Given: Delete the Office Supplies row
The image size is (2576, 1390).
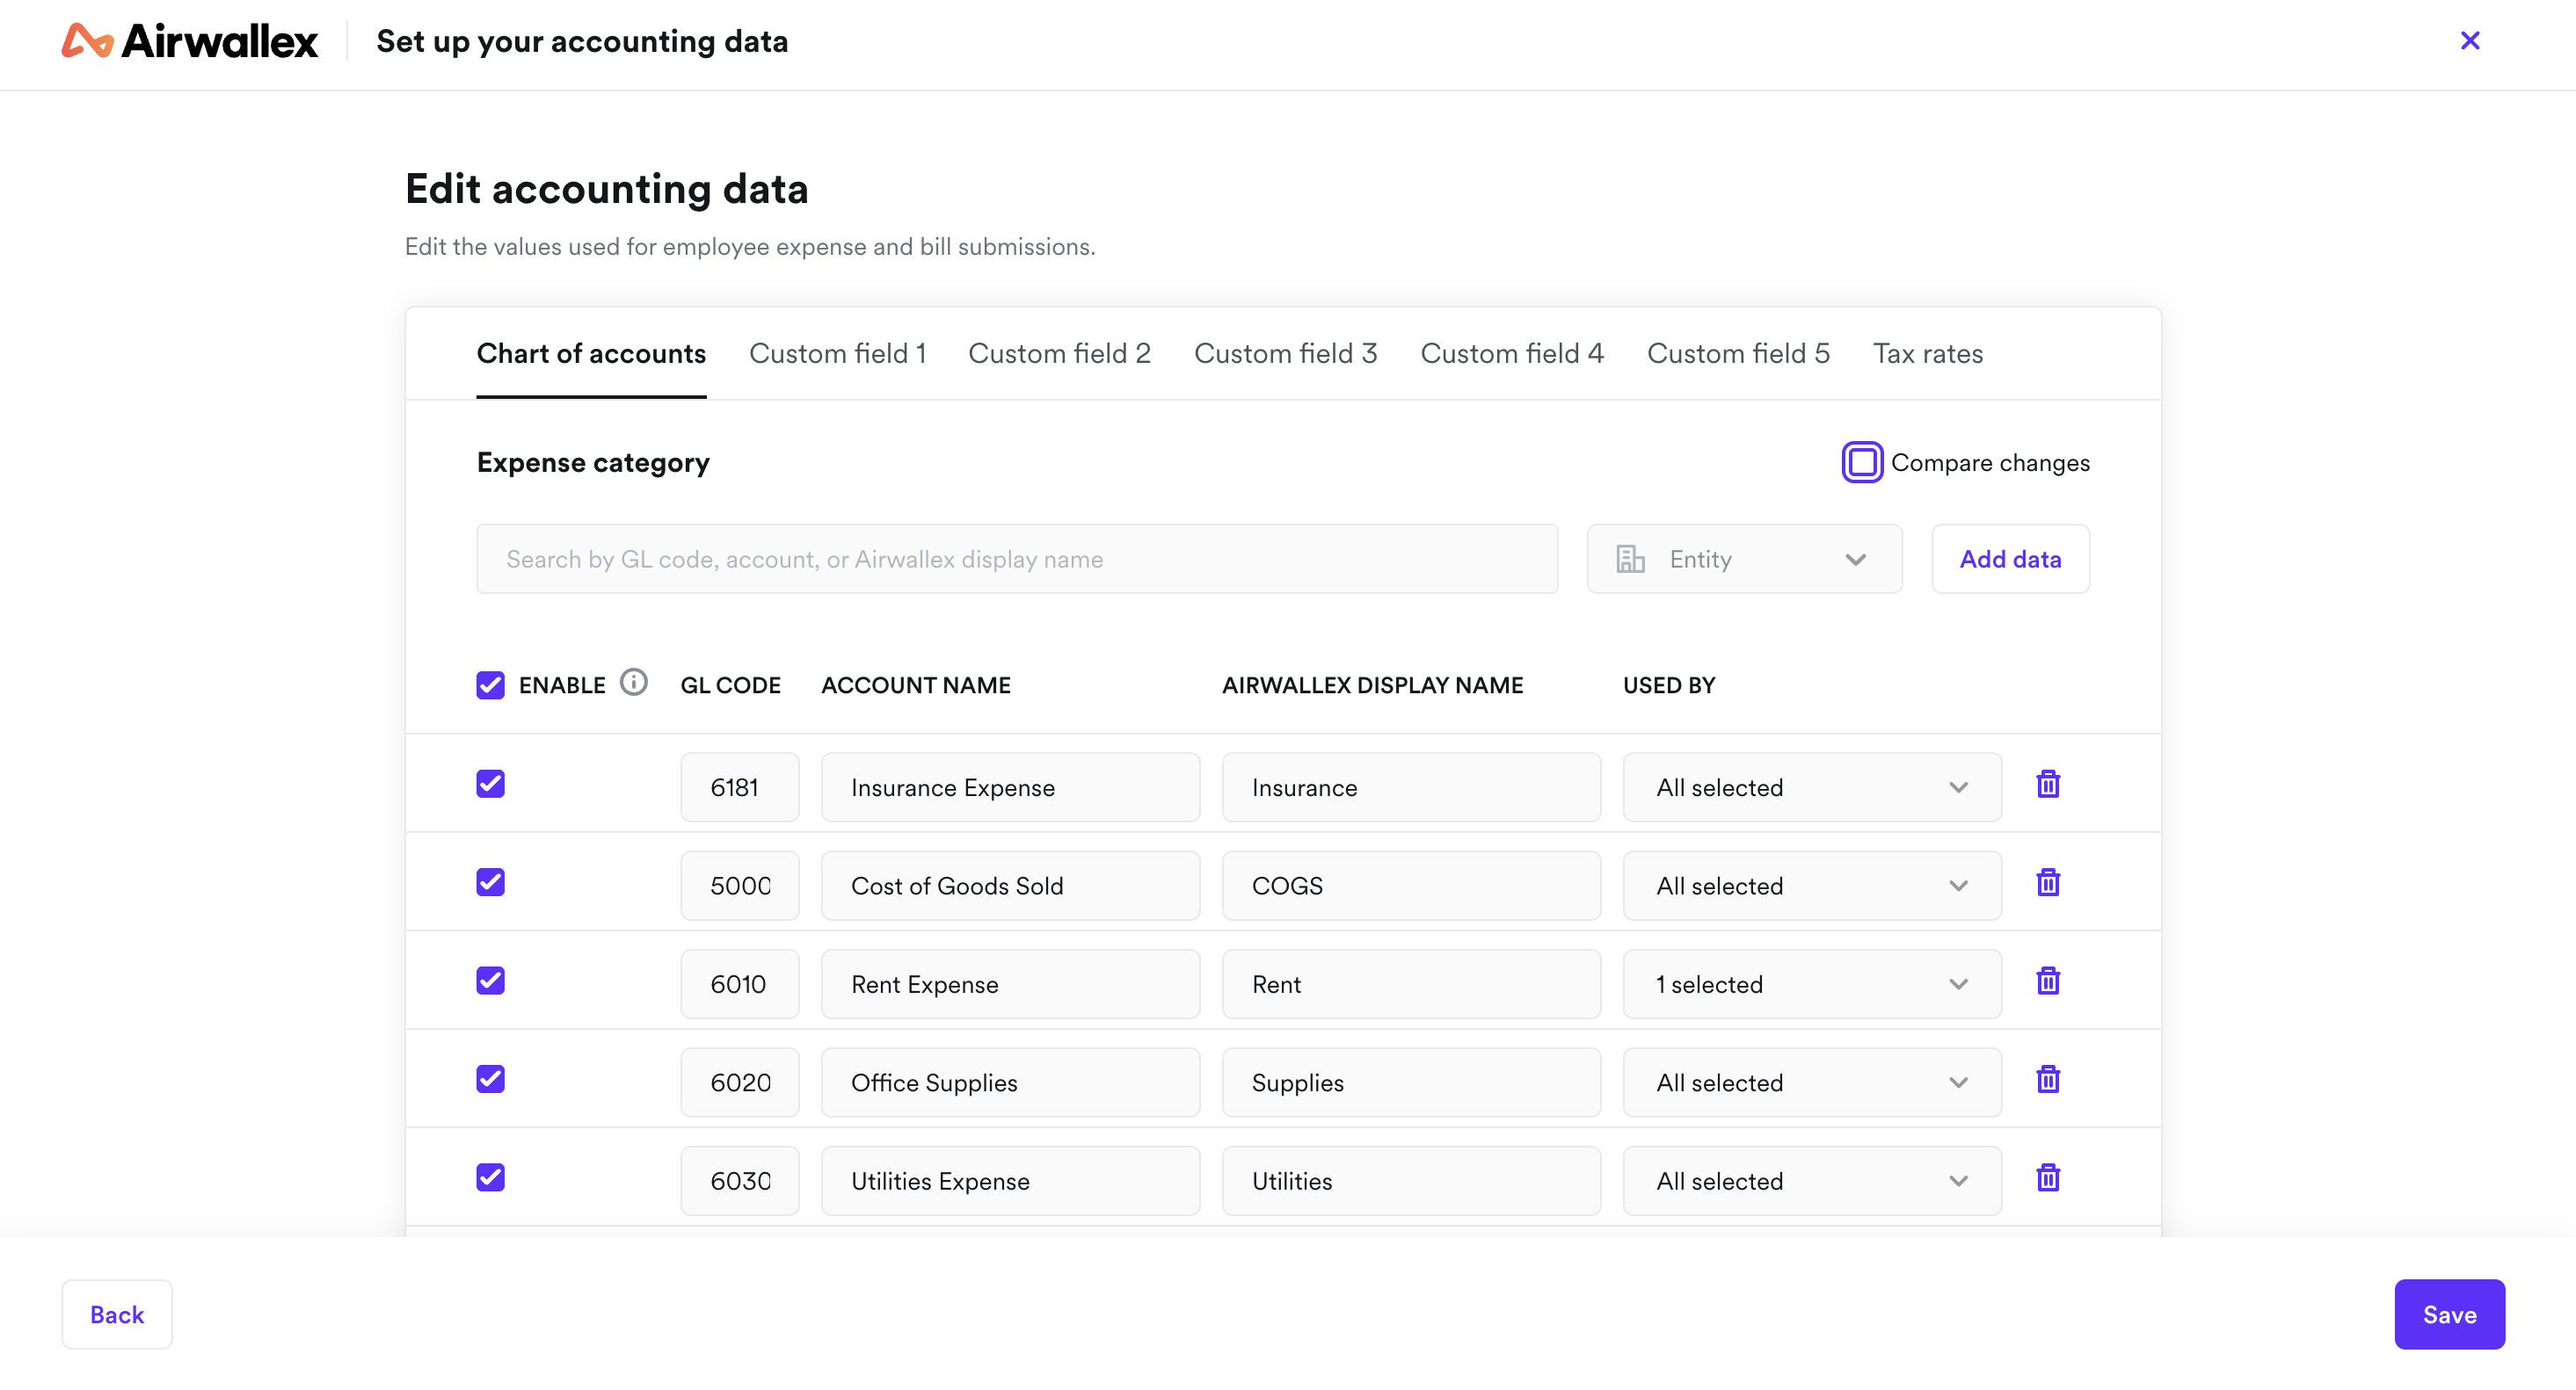Looking at the screenshot, I should tap(2048, 1079).
